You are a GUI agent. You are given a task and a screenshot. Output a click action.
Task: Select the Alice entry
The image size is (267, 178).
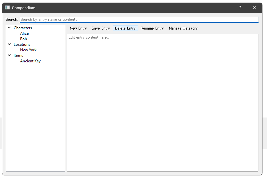[x=24, y=33]
